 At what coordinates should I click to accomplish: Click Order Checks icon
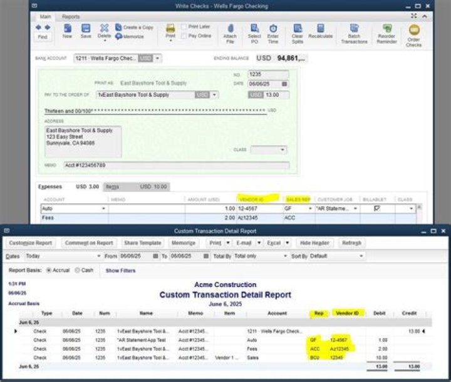(x=414, y=36)
